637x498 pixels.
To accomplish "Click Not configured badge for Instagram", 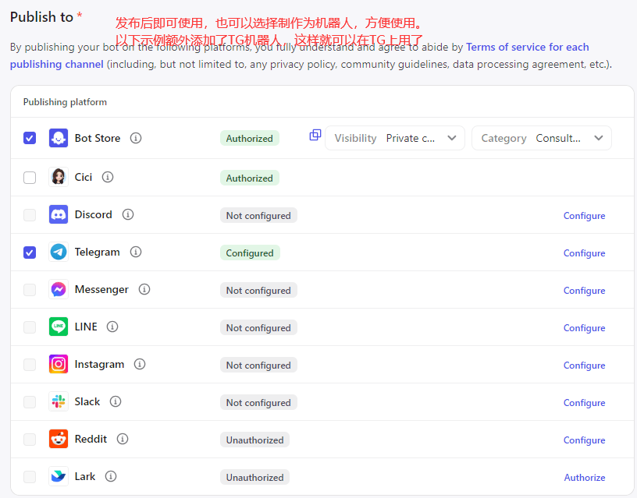I will 258,366.
